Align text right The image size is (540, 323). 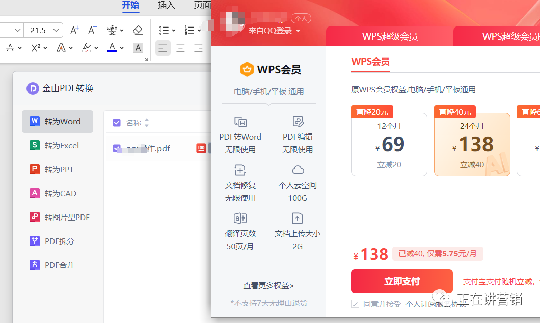point(198,48)
